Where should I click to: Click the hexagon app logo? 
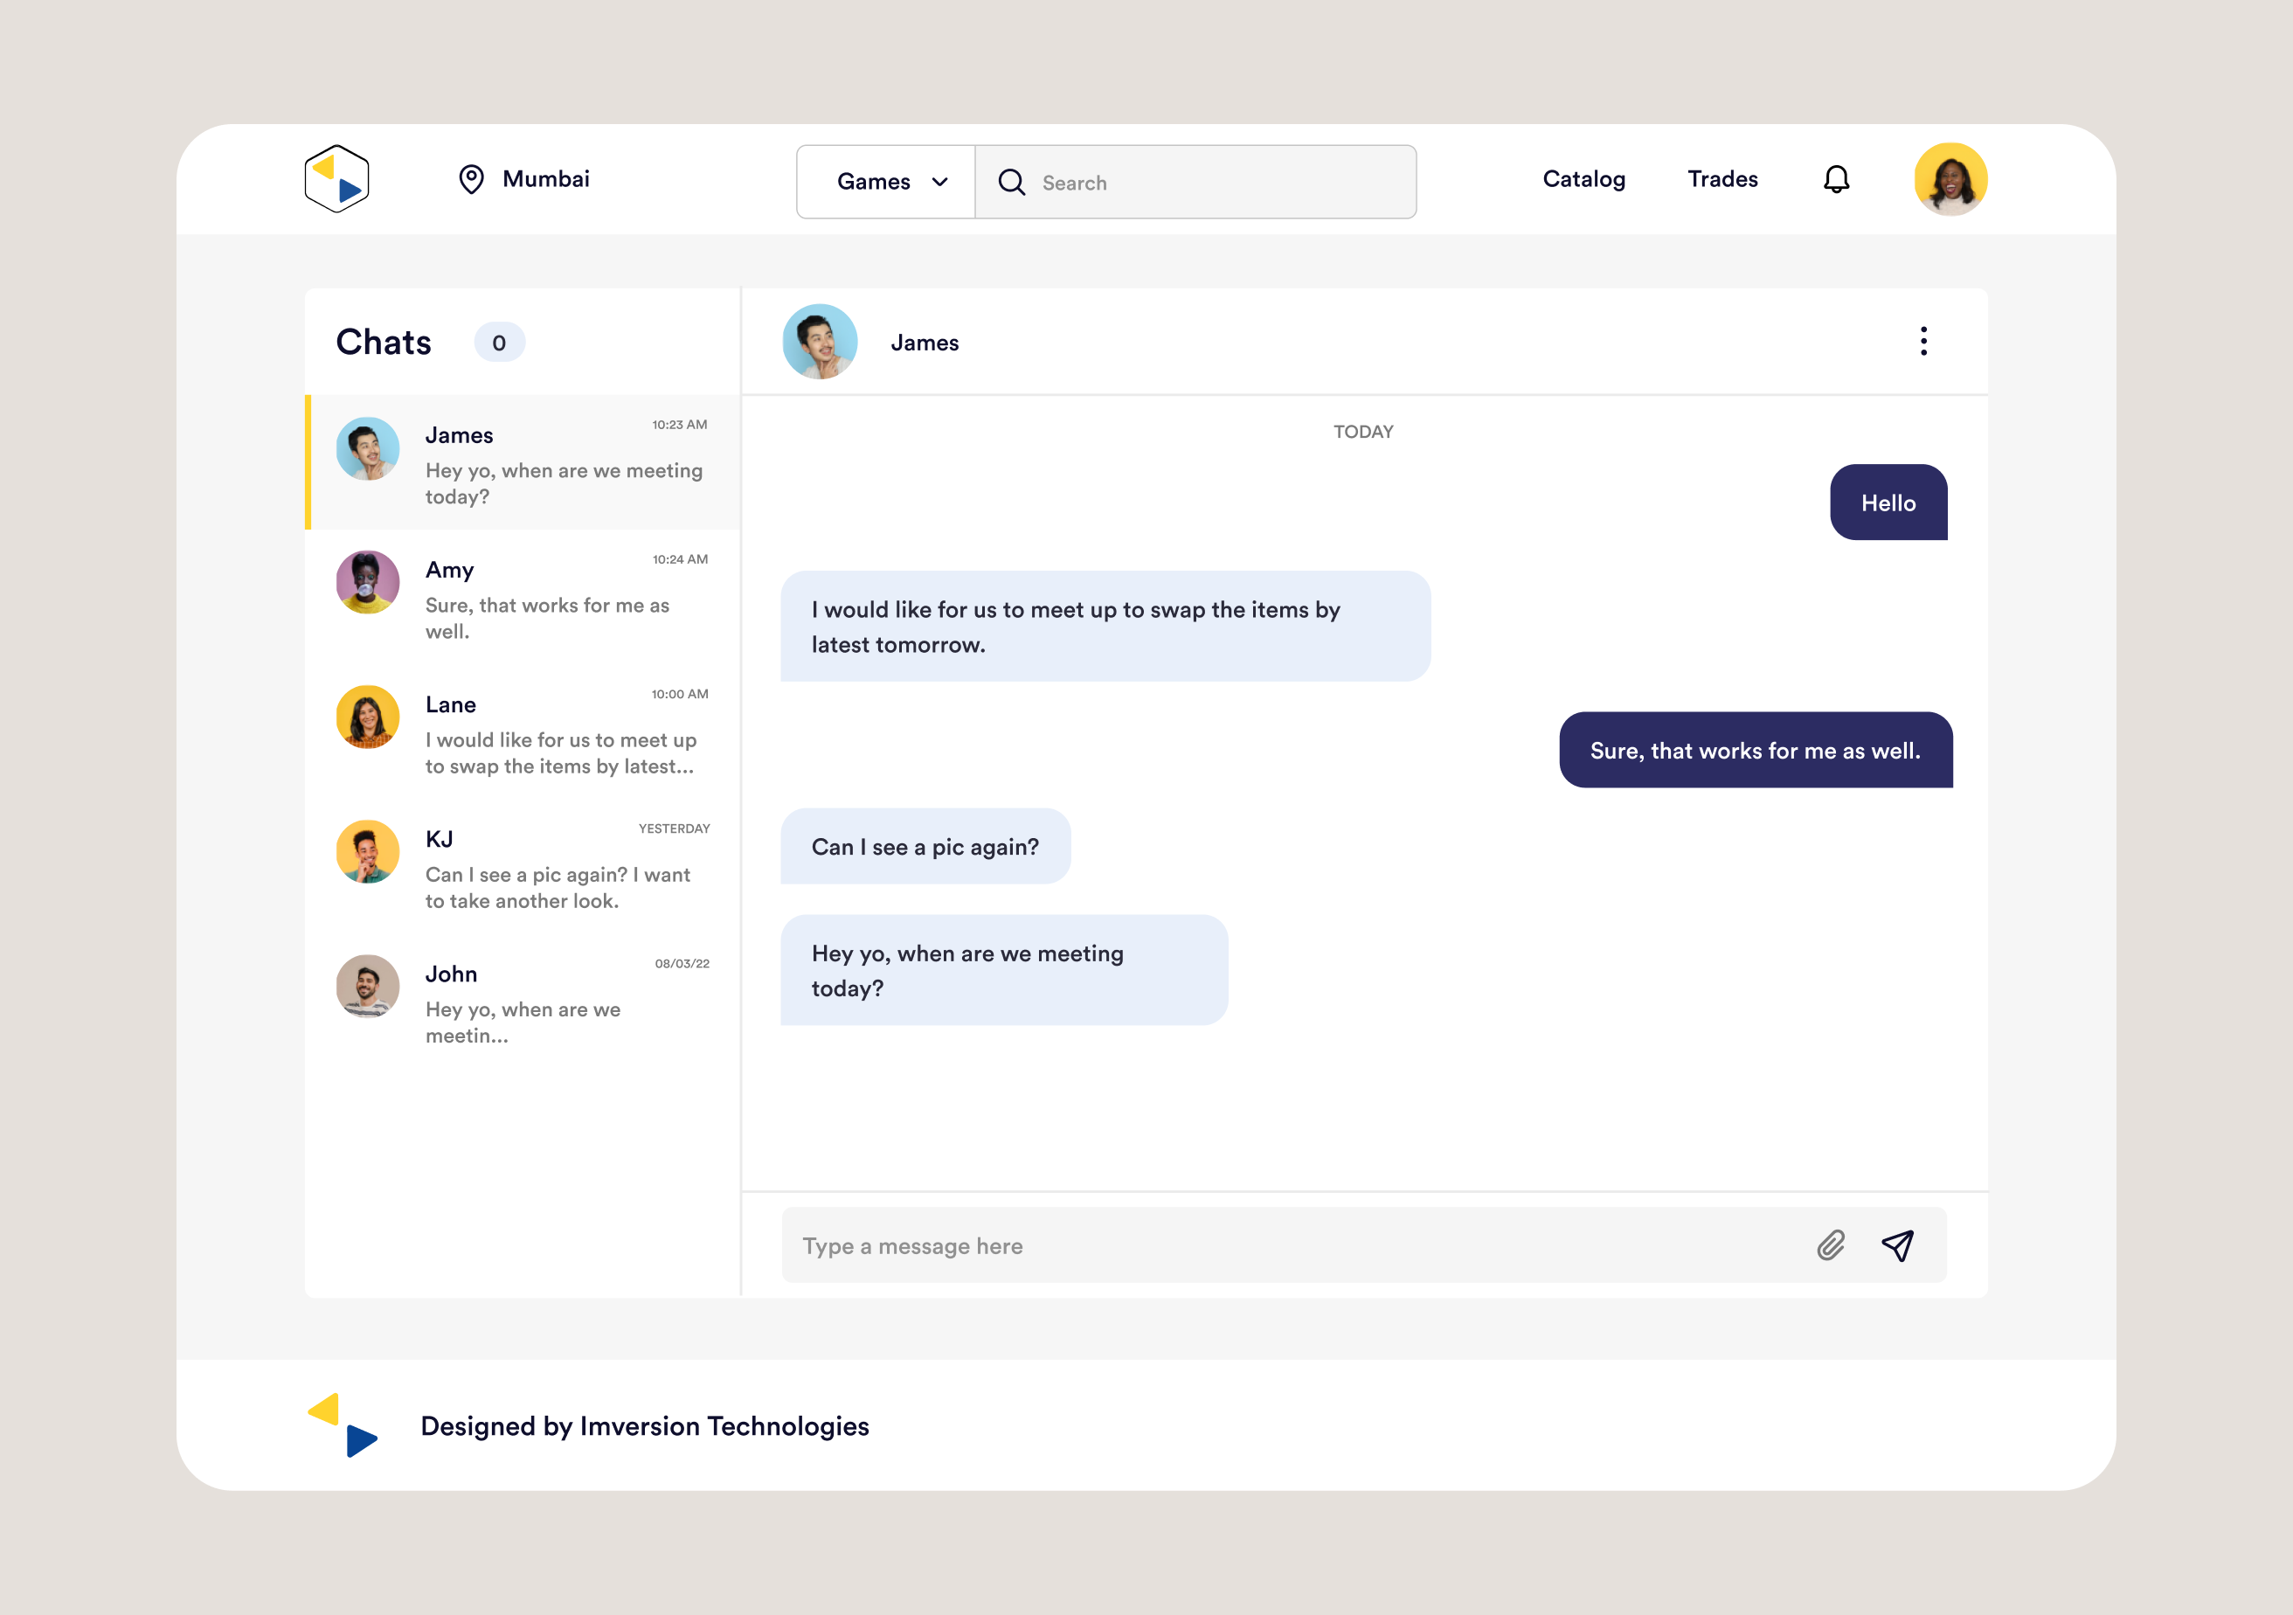[x=336, y=179]
